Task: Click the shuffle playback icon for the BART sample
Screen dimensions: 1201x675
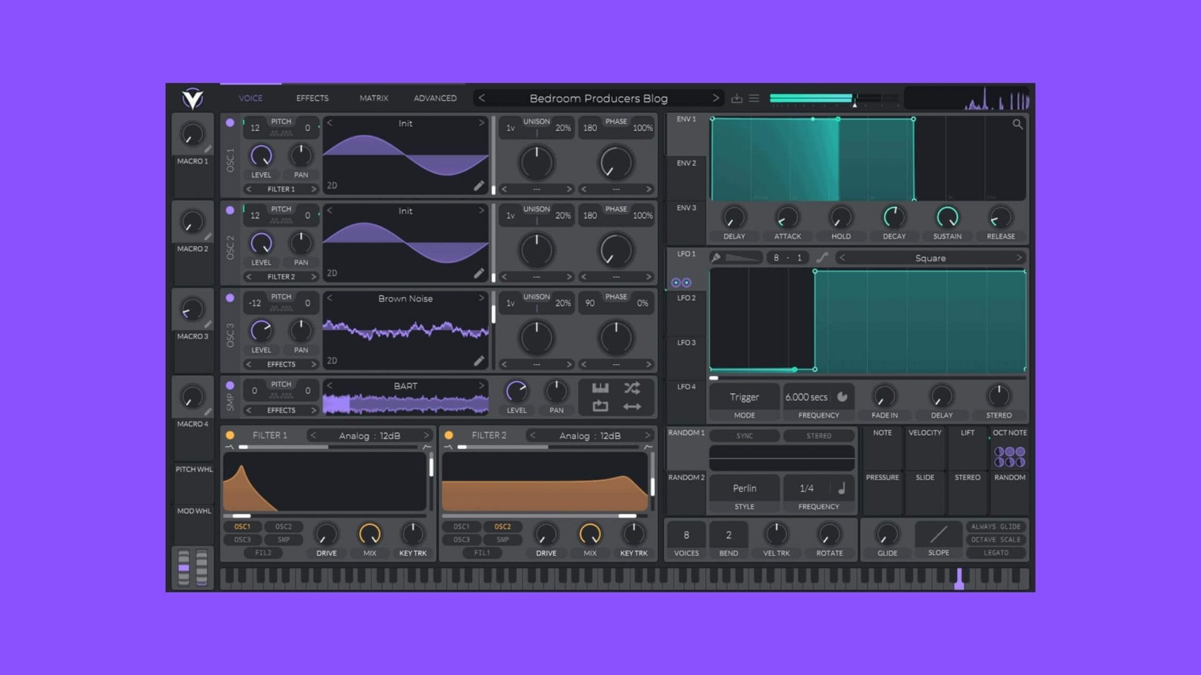Action: point(632,388)
